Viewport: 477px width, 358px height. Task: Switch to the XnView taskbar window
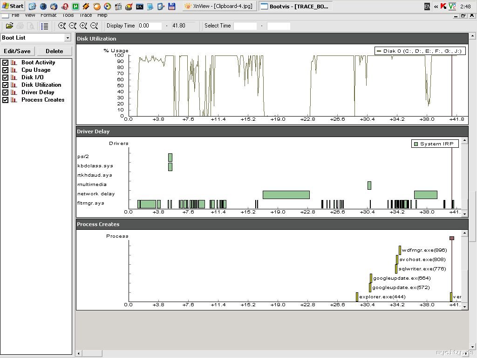220,7
